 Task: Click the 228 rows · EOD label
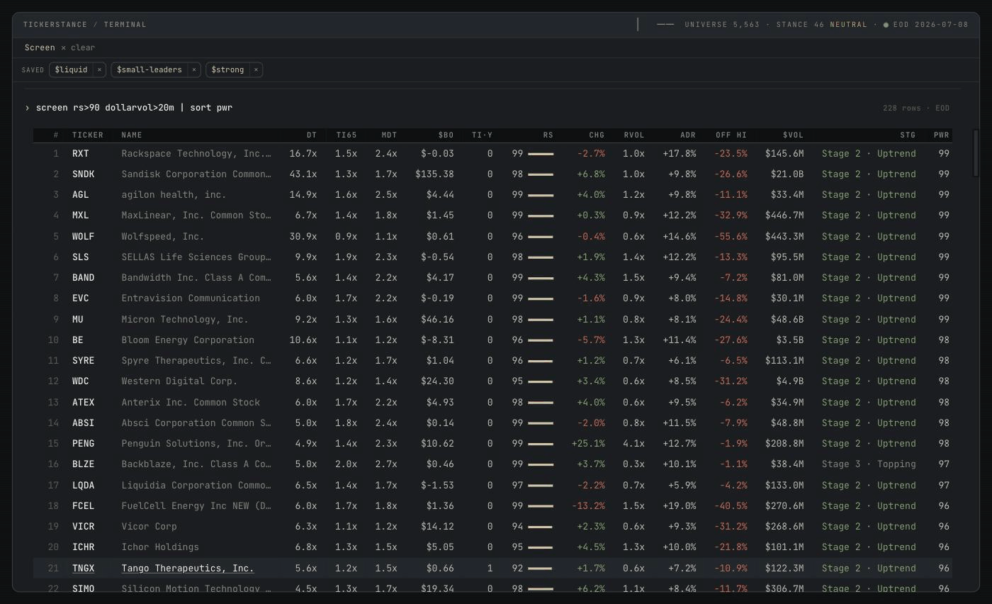pyautogui.click(x=916, y=108)
